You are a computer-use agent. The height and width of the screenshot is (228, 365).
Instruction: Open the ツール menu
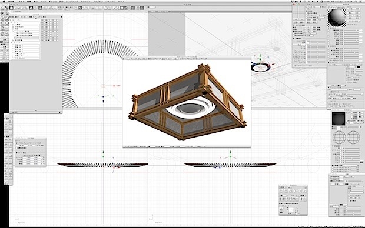tap(44, 1)
